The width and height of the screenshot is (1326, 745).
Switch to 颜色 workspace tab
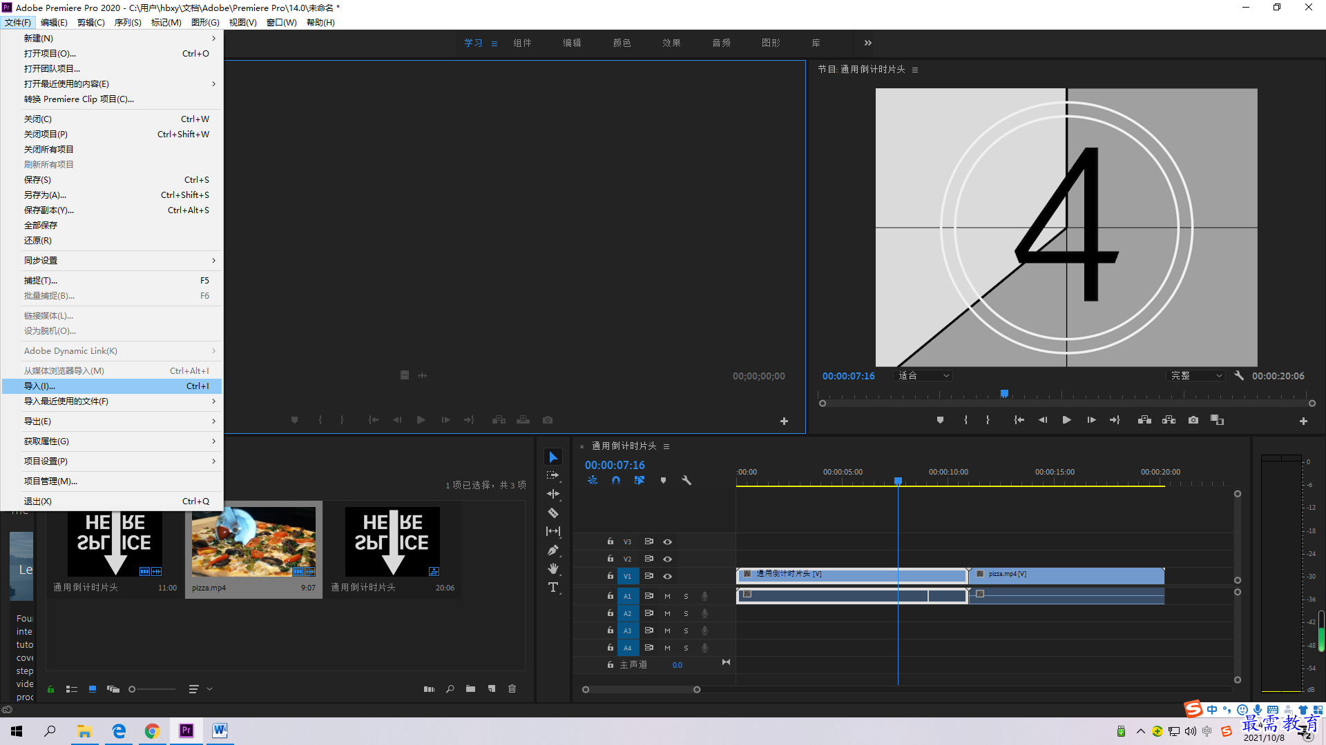tap(622, 43)
